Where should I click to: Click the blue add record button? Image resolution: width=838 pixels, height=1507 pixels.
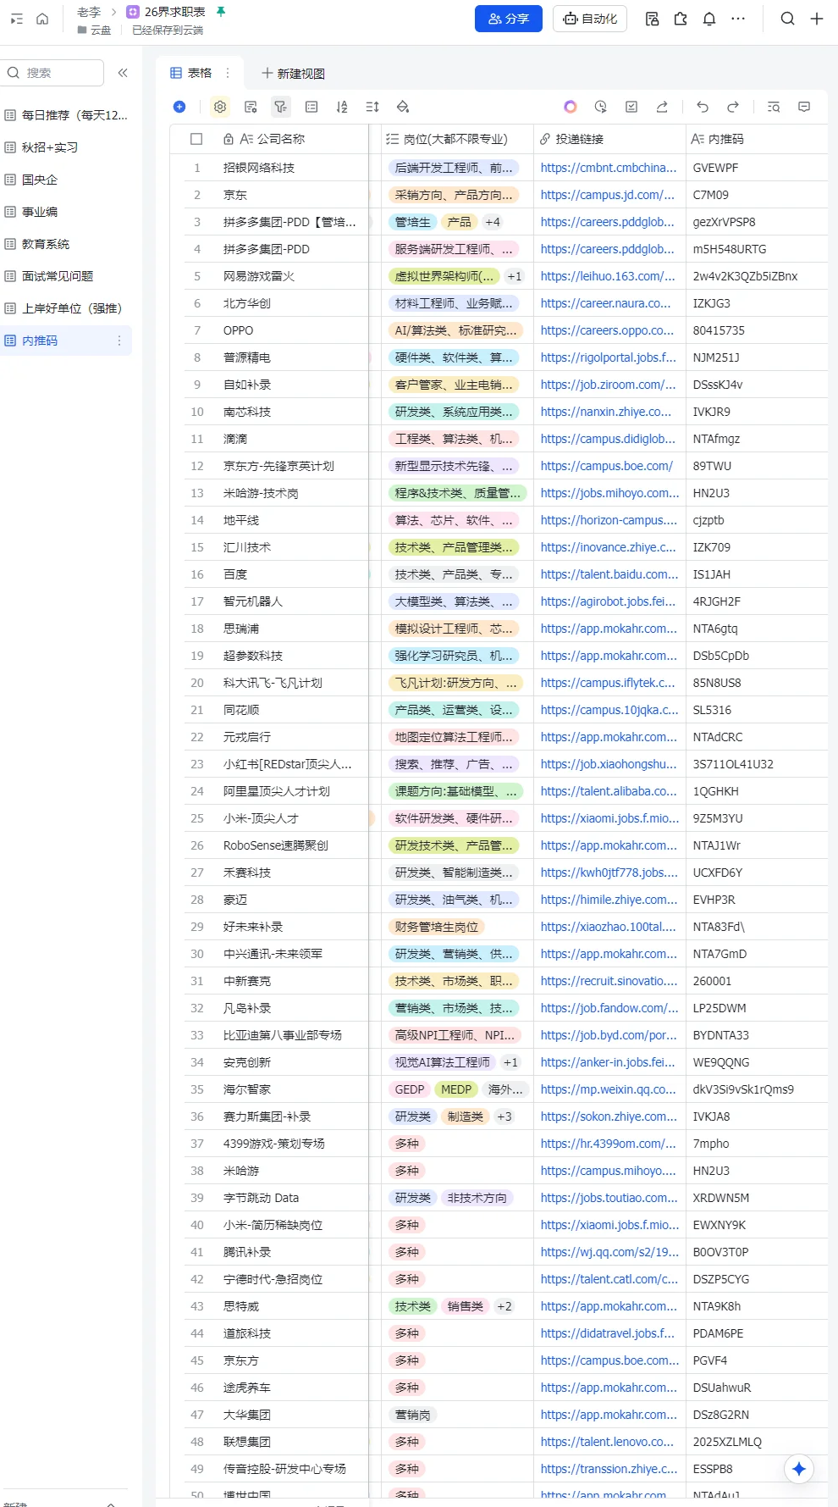click(179, 107)
